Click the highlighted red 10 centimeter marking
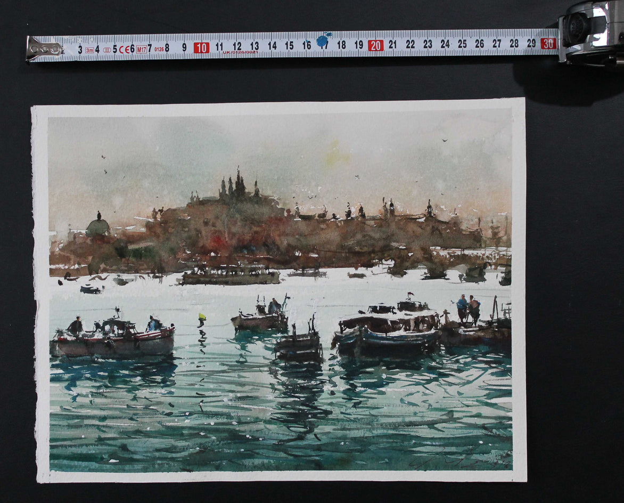The height and width of the screenshot is (503, 624). click(x=201, y=46)
